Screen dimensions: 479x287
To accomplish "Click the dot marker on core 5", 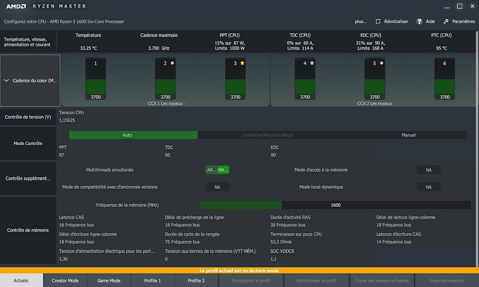I will [x=382, y=63].
